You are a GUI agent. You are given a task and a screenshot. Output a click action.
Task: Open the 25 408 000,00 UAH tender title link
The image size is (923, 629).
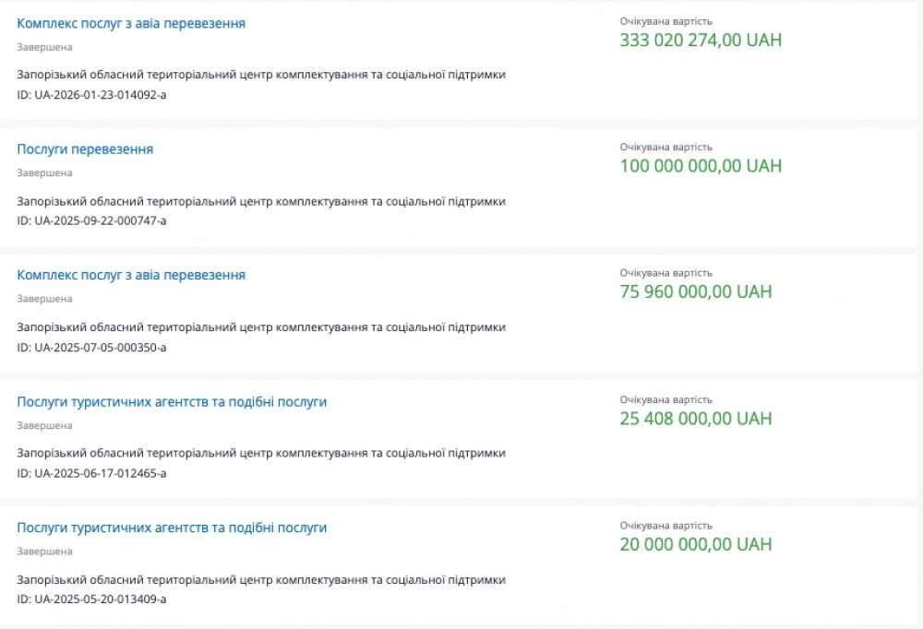(x=172, y=402)
